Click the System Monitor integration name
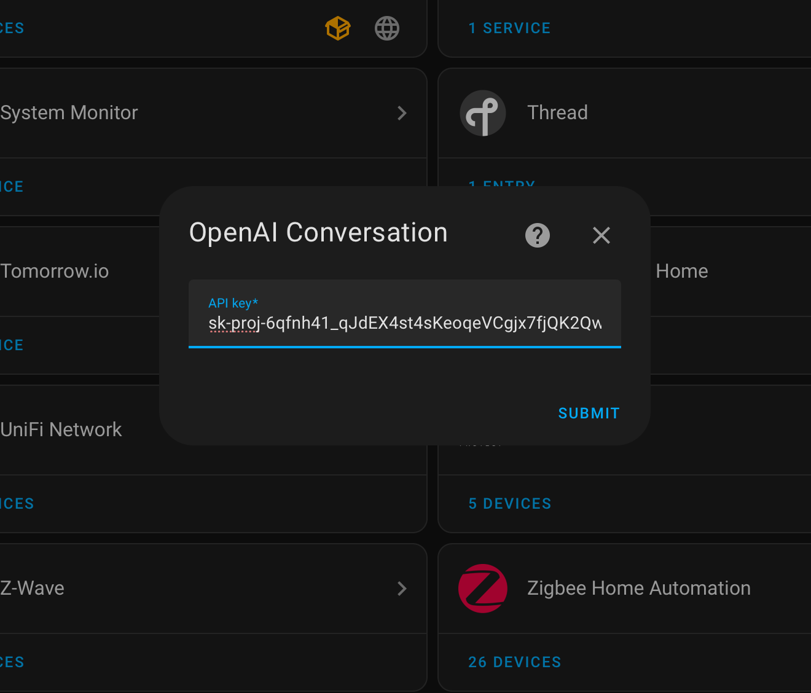Image resolution: width=811 pixels, height=693 pixels. pyautogui.click(x=69, y=112)
